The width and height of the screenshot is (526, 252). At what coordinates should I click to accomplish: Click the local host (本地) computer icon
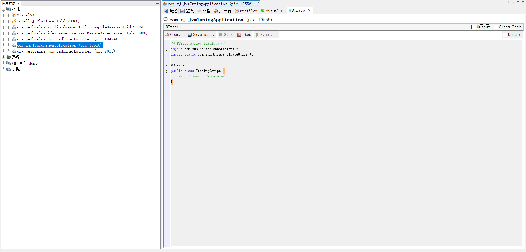[8, 9]
